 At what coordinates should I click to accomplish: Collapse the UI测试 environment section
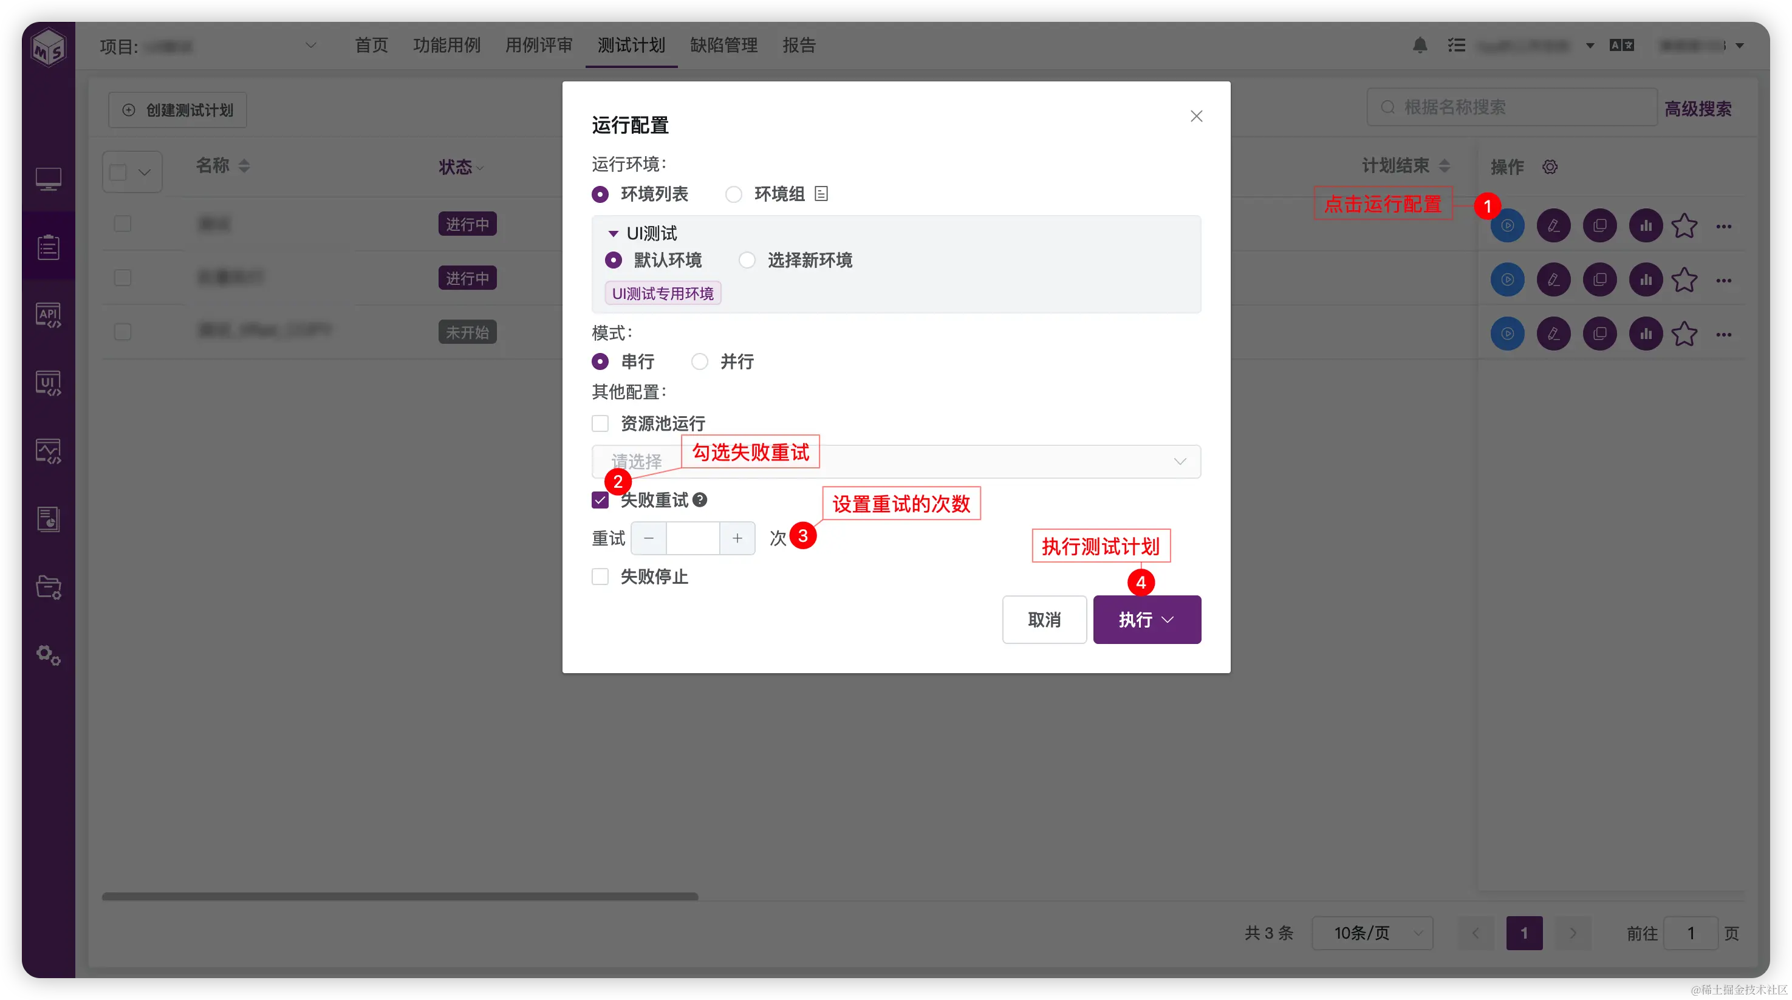tap(613, 233)
